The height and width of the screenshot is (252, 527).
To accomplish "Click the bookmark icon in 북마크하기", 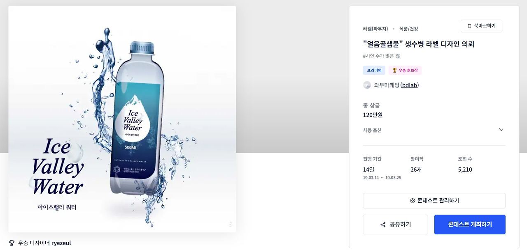I will (469, 26).
